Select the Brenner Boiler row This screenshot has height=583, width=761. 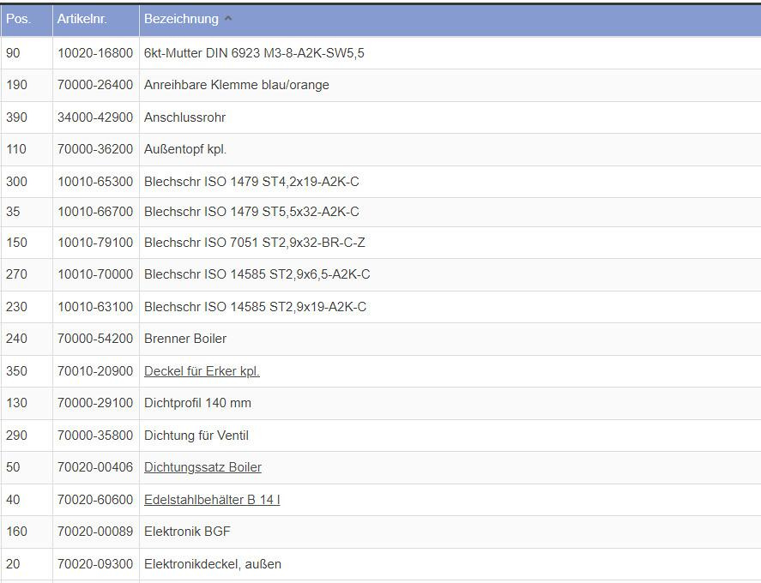click(185, 339)
